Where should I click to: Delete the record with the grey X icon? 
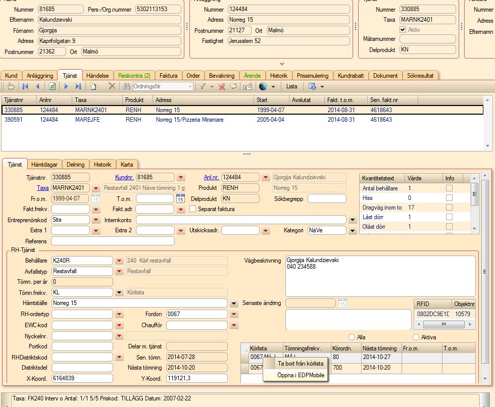click(112, 86)
